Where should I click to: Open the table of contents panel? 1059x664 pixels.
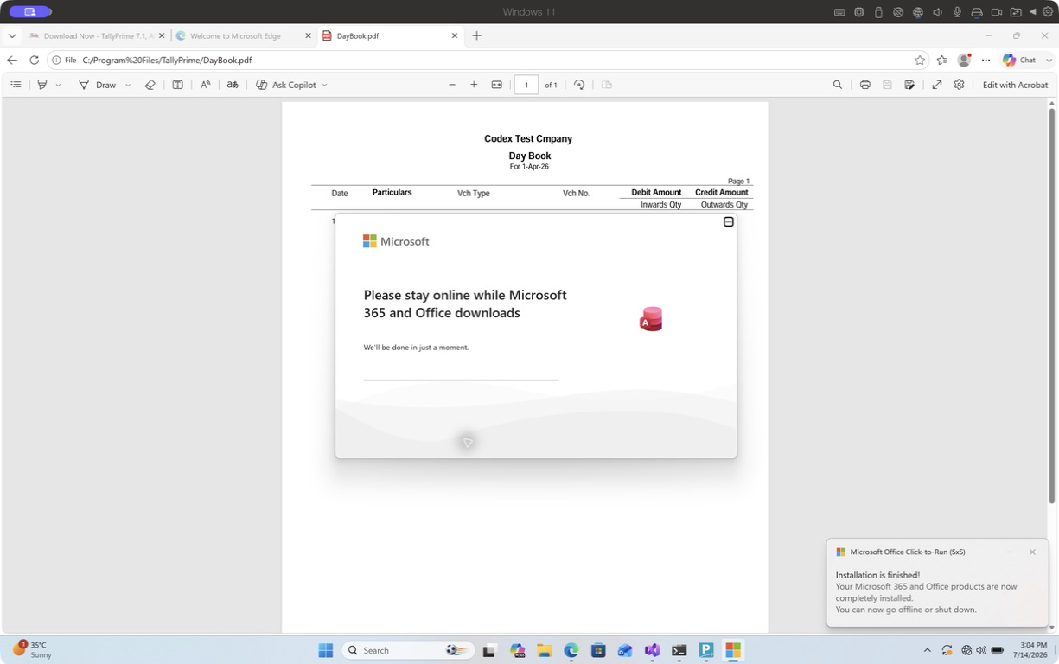coord(16,85)
